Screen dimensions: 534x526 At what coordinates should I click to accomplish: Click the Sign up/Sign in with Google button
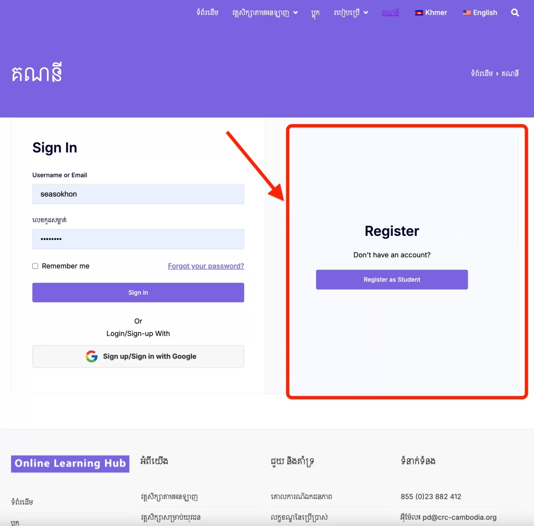138,356
